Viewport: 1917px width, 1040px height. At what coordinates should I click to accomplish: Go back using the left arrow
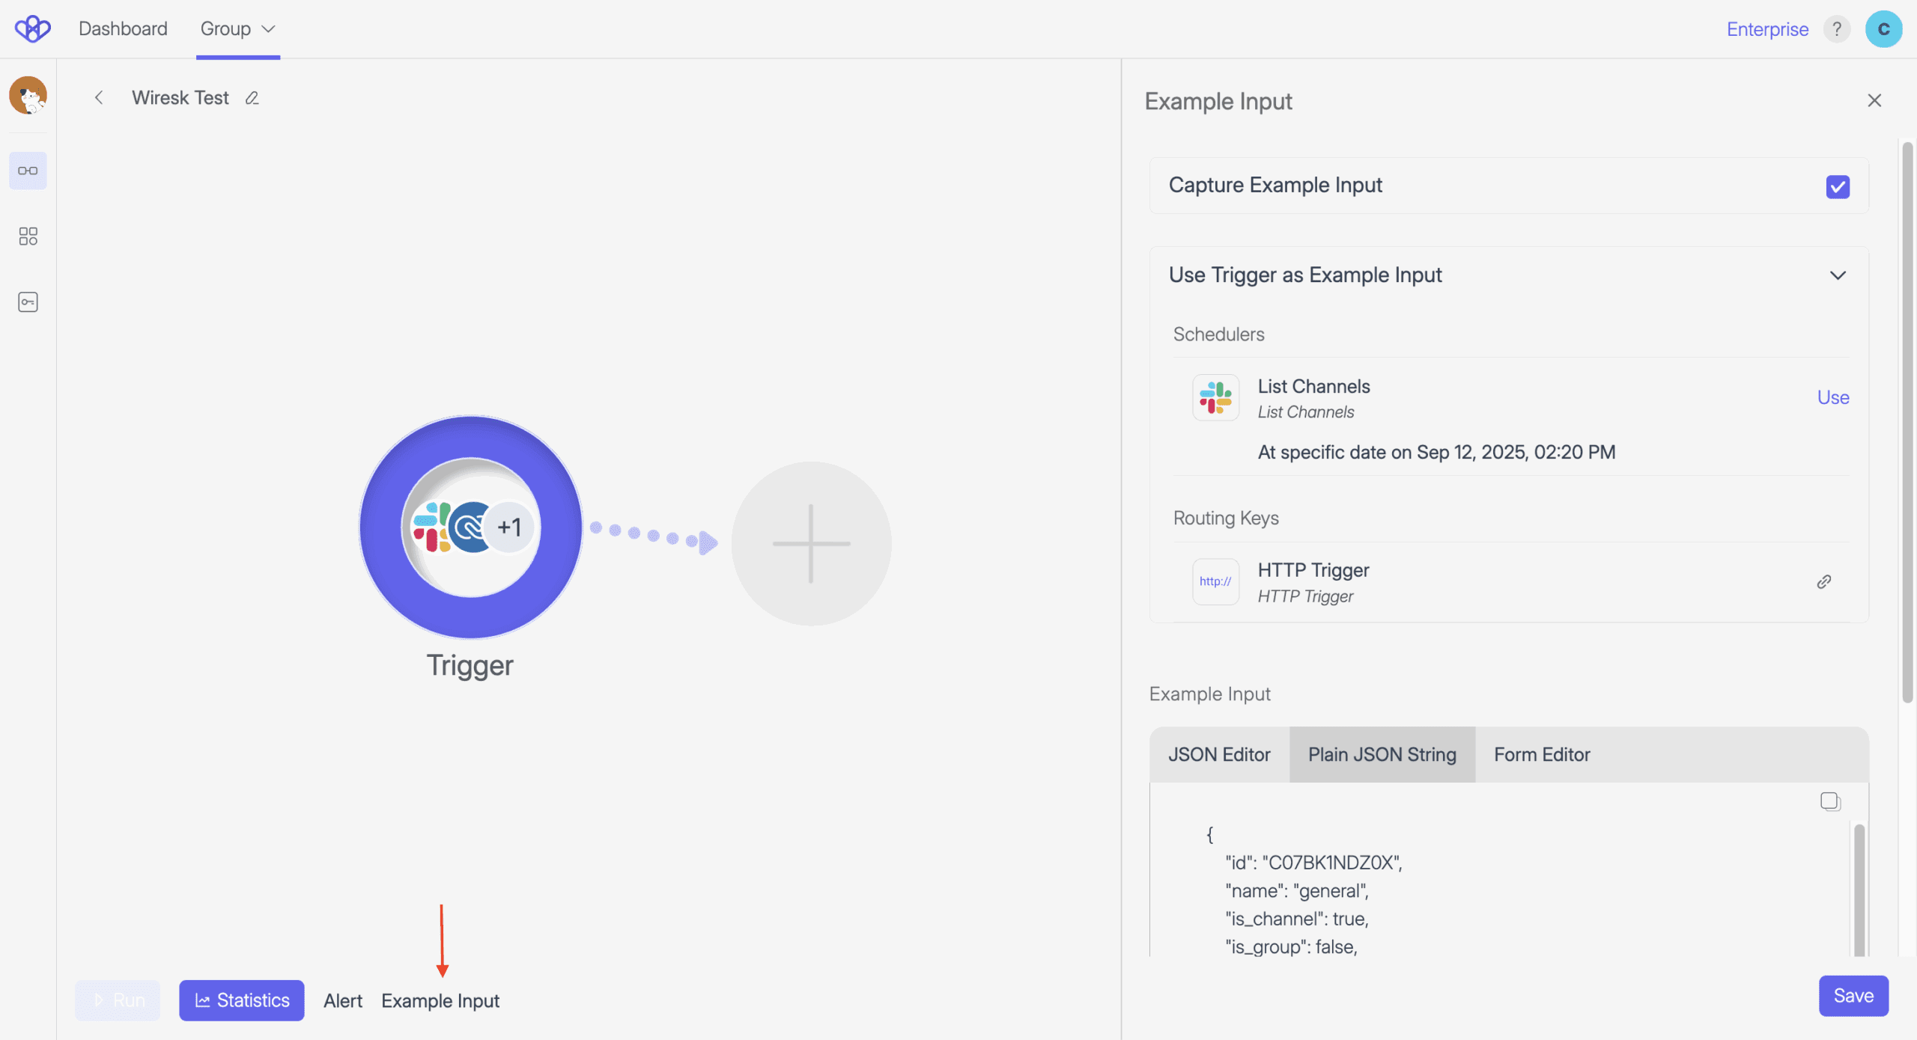point(99,98)
